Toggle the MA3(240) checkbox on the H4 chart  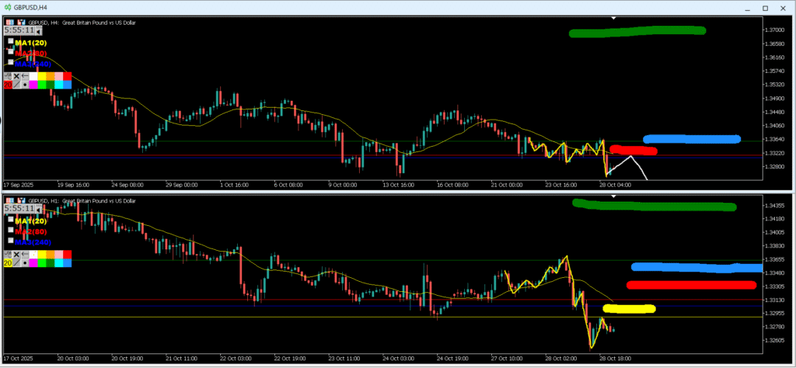[10, 62]
